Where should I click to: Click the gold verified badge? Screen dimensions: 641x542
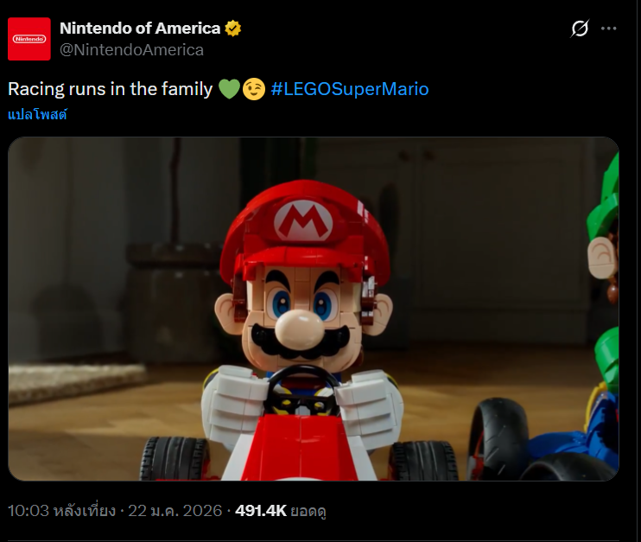click(x=233, y=29)
